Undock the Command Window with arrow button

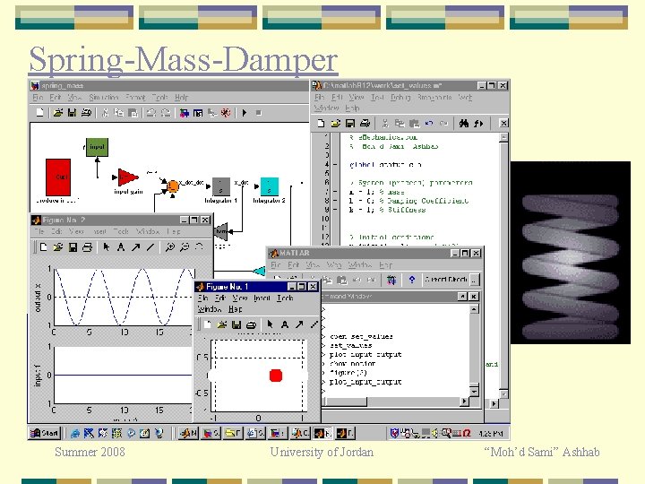[463, 297]
